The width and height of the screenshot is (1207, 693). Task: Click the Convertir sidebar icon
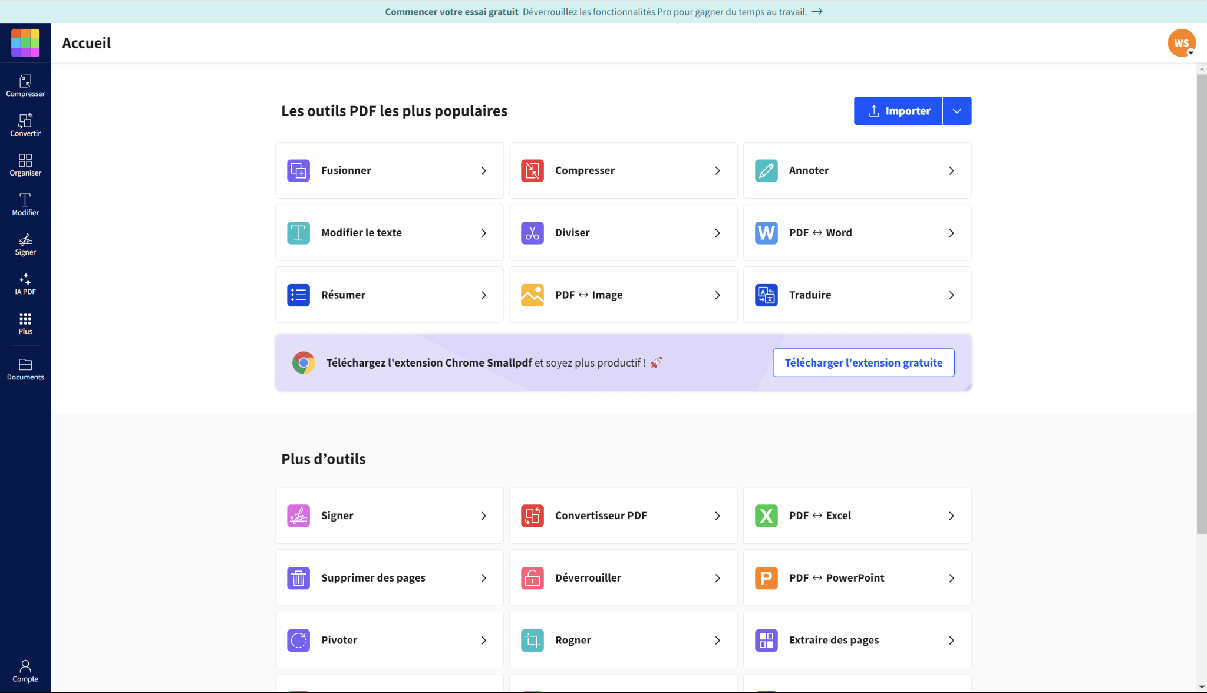coord(25,125)
